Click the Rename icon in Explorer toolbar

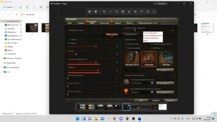(41, 7)
